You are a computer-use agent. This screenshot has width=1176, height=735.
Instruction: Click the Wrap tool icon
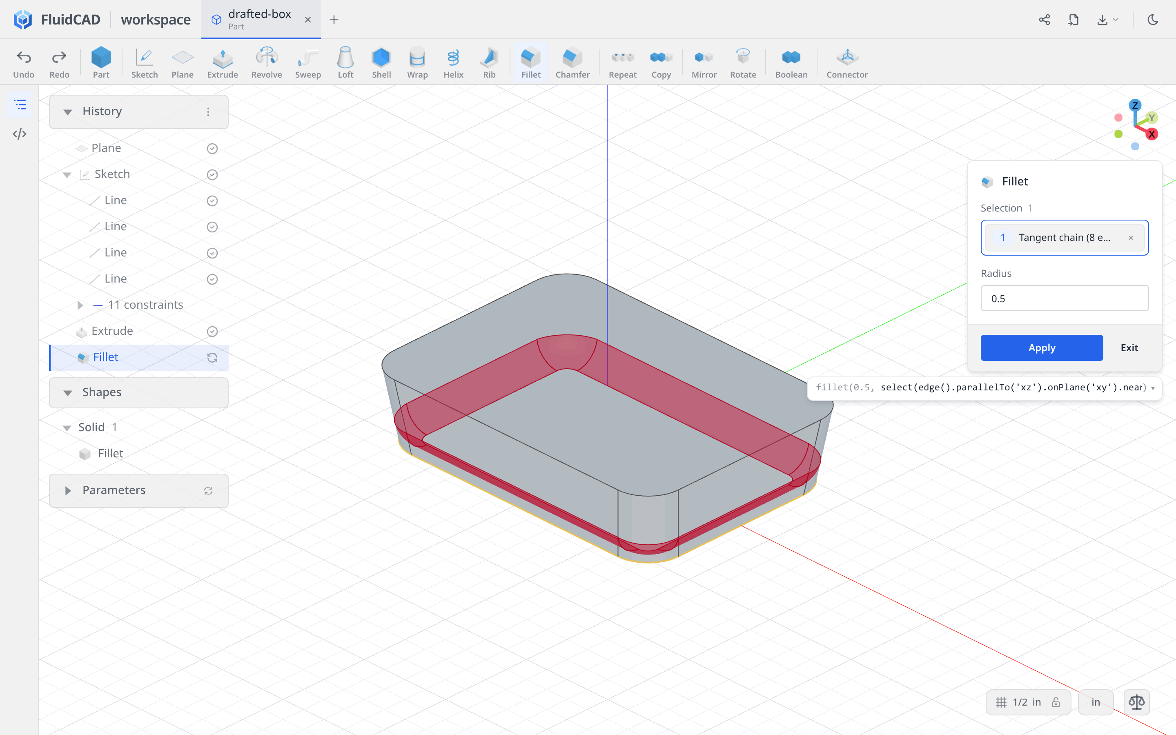coord(417,57)
